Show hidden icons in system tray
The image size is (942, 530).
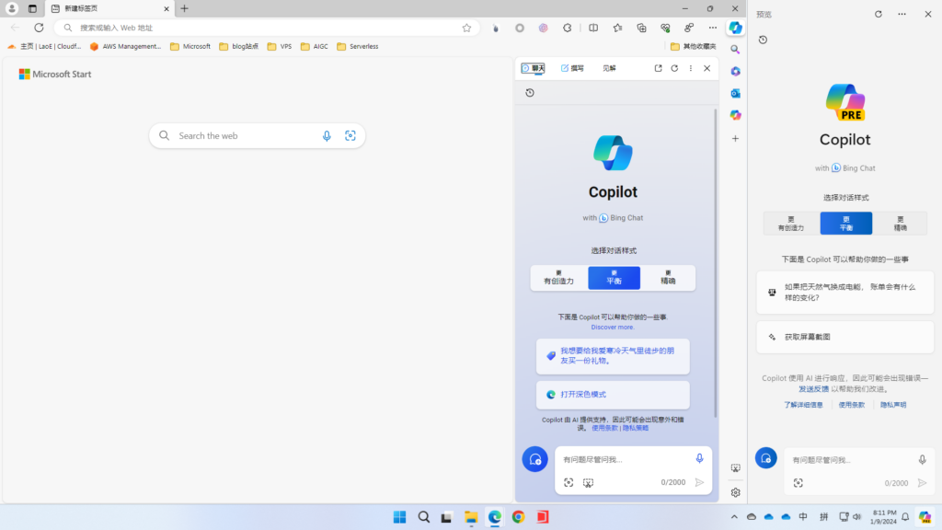(x=733, y=517)
